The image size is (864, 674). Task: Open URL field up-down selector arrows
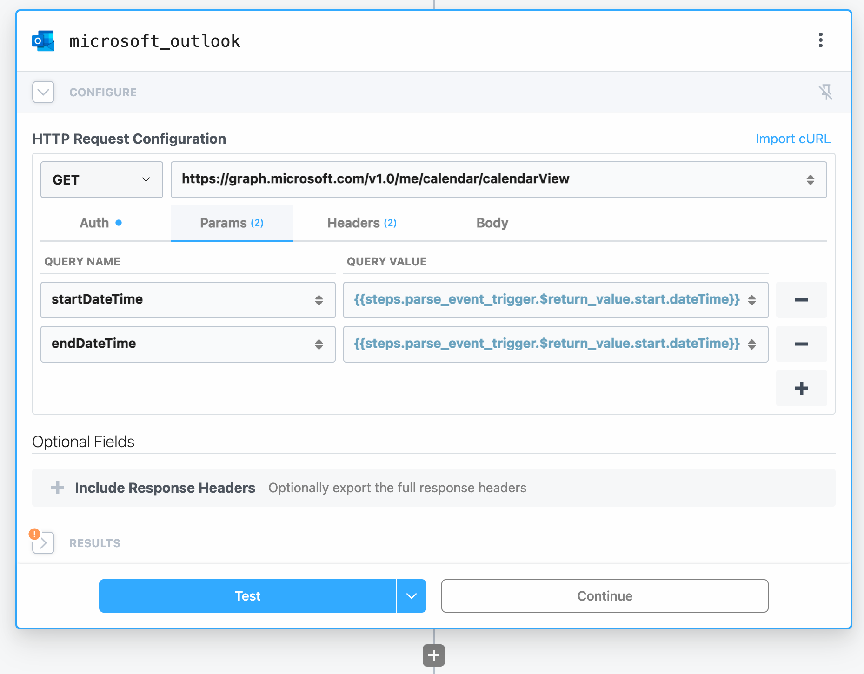[810, 180]
